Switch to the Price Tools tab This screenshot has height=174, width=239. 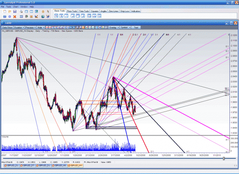click(72, 11)
